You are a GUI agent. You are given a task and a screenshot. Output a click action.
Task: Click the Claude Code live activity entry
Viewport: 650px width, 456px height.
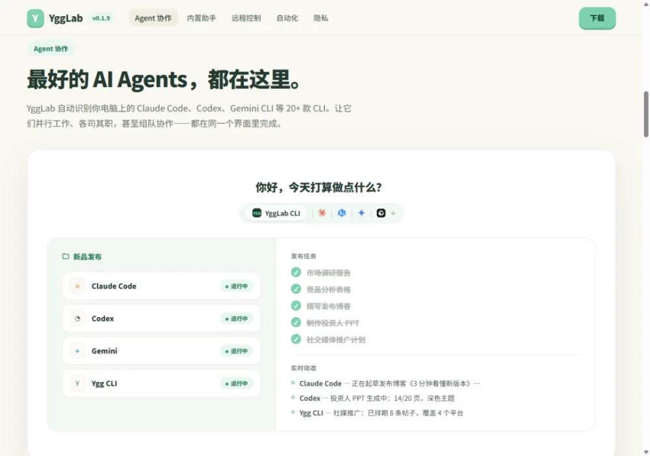[x=385, y=383]
